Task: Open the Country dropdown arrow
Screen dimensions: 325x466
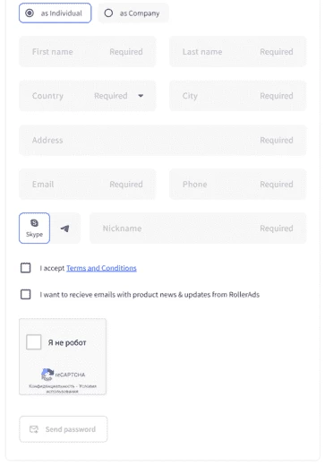Action: pyautogui.click(x=141, y=96)
